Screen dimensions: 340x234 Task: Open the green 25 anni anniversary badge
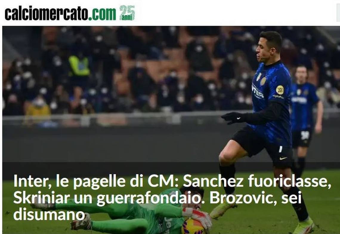pyautogui.click(x=127, y=13)
